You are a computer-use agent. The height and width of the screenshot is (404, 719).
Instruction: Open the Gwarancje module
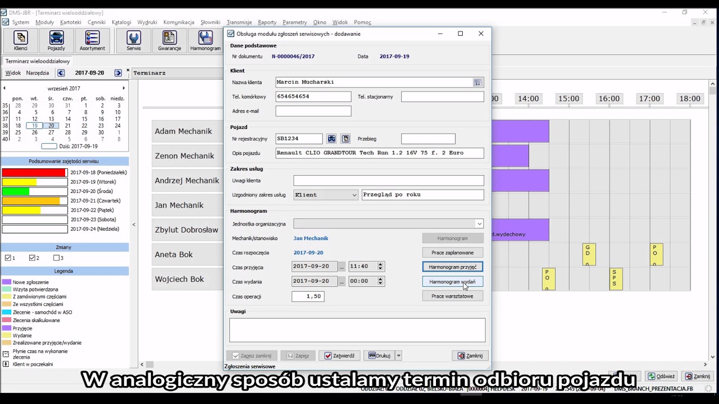click(x=169, y=41)
